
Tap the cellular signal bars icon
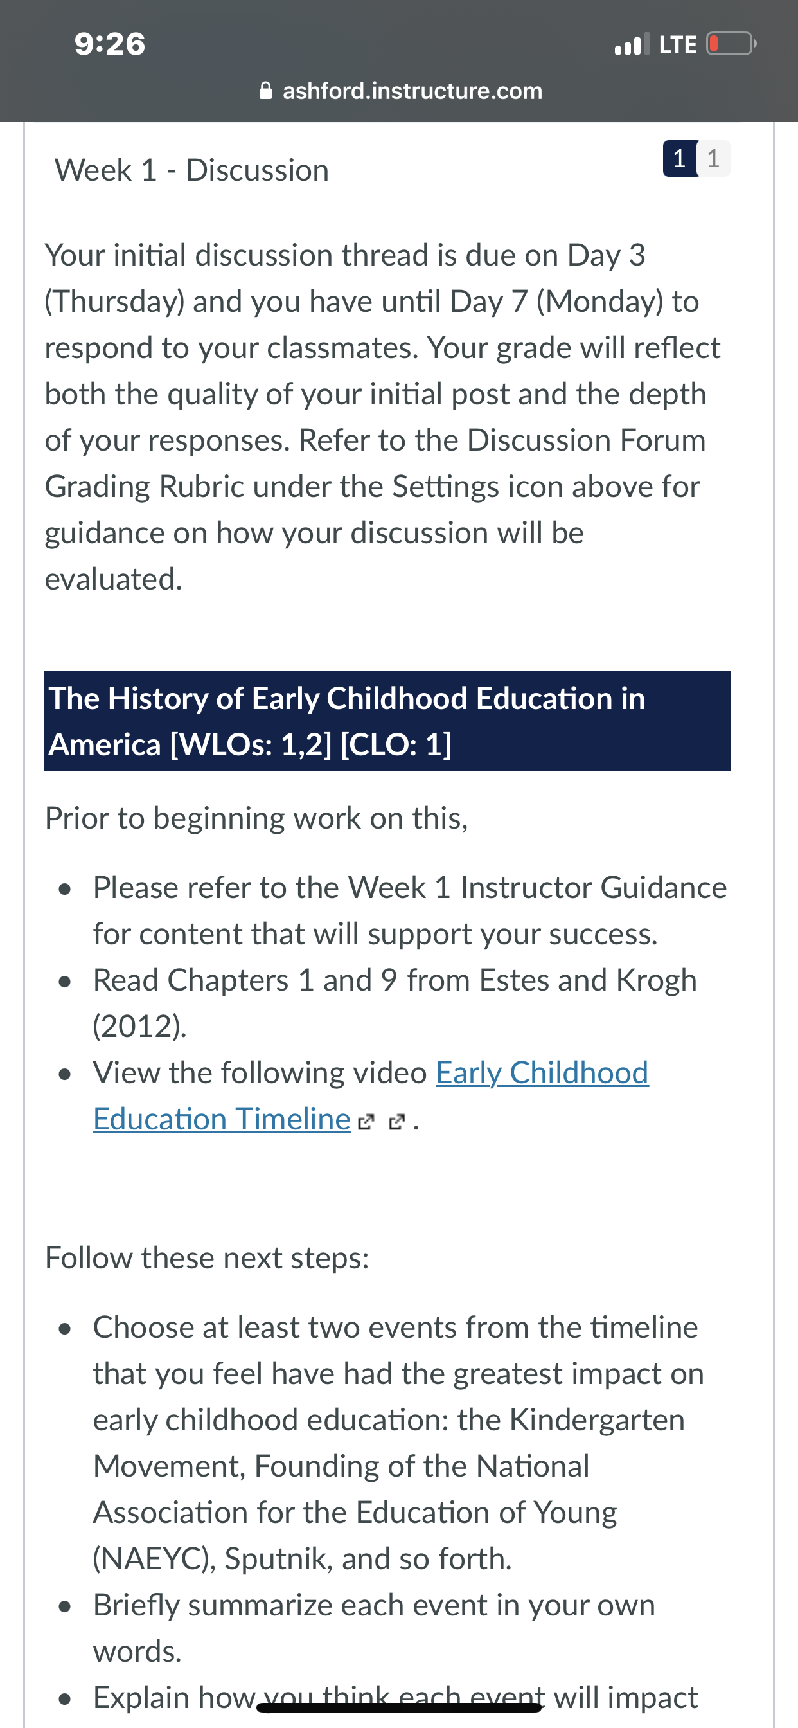coord(632,44)
